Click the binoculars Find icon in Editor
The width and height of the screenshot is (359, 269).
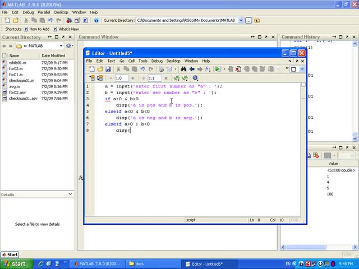(183, 69)
